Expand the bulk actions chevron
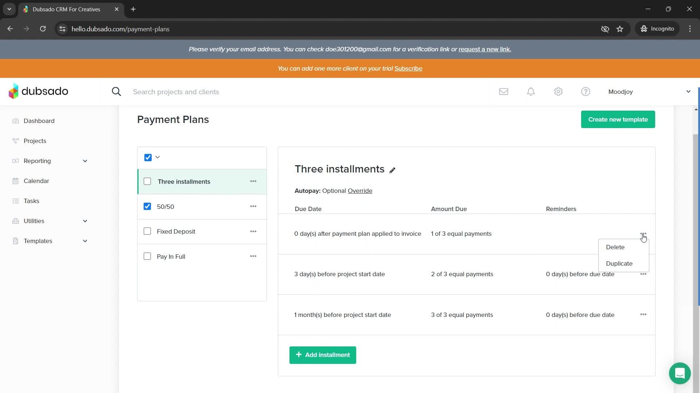 click(157, 157)
